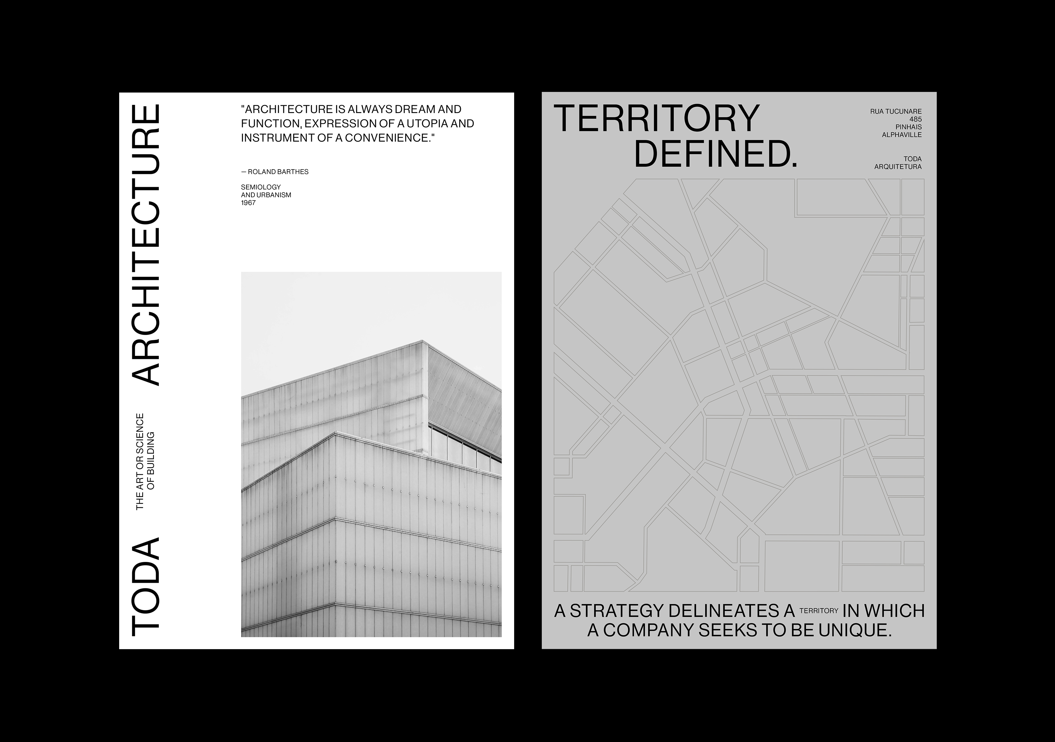Screen dimensions: 1055x742
Task: Click the street map illustration on gray poster
Action: (739, 385)
